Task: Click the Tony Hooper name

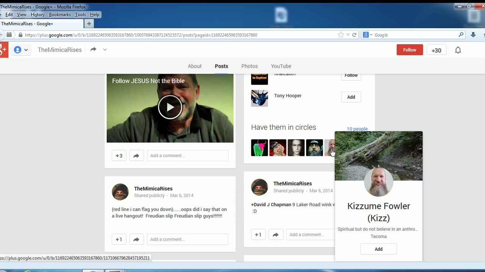Action: pyautogui.click(x=288, y=96)
